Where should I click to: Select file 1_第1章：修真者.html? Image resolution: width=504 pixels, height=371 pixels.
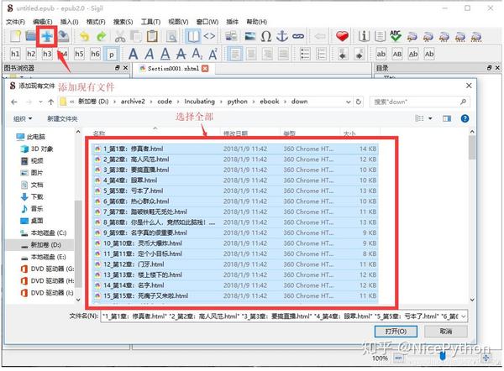coord(234,149)
